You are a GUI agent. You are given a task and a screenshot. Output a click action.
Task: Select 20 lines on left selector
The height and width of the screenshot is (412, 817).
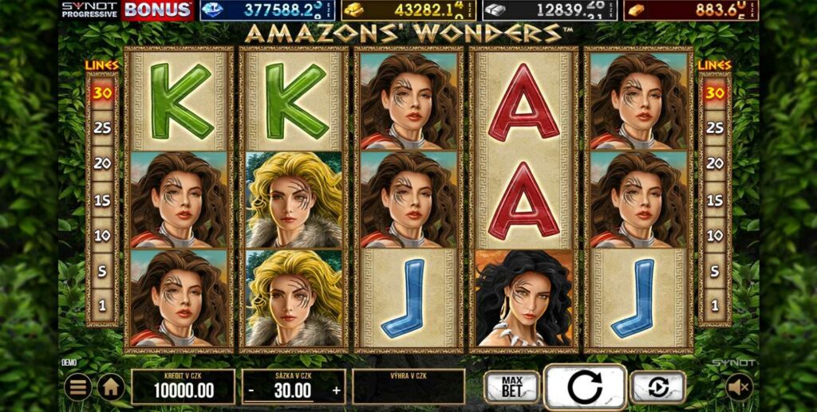(x=102, y=163)
